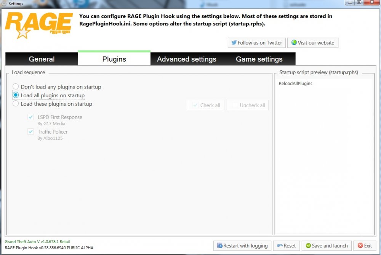This screenshot has height=255, width=381.
Task: Select Load all plugins on startup
Action: [16, 95]
